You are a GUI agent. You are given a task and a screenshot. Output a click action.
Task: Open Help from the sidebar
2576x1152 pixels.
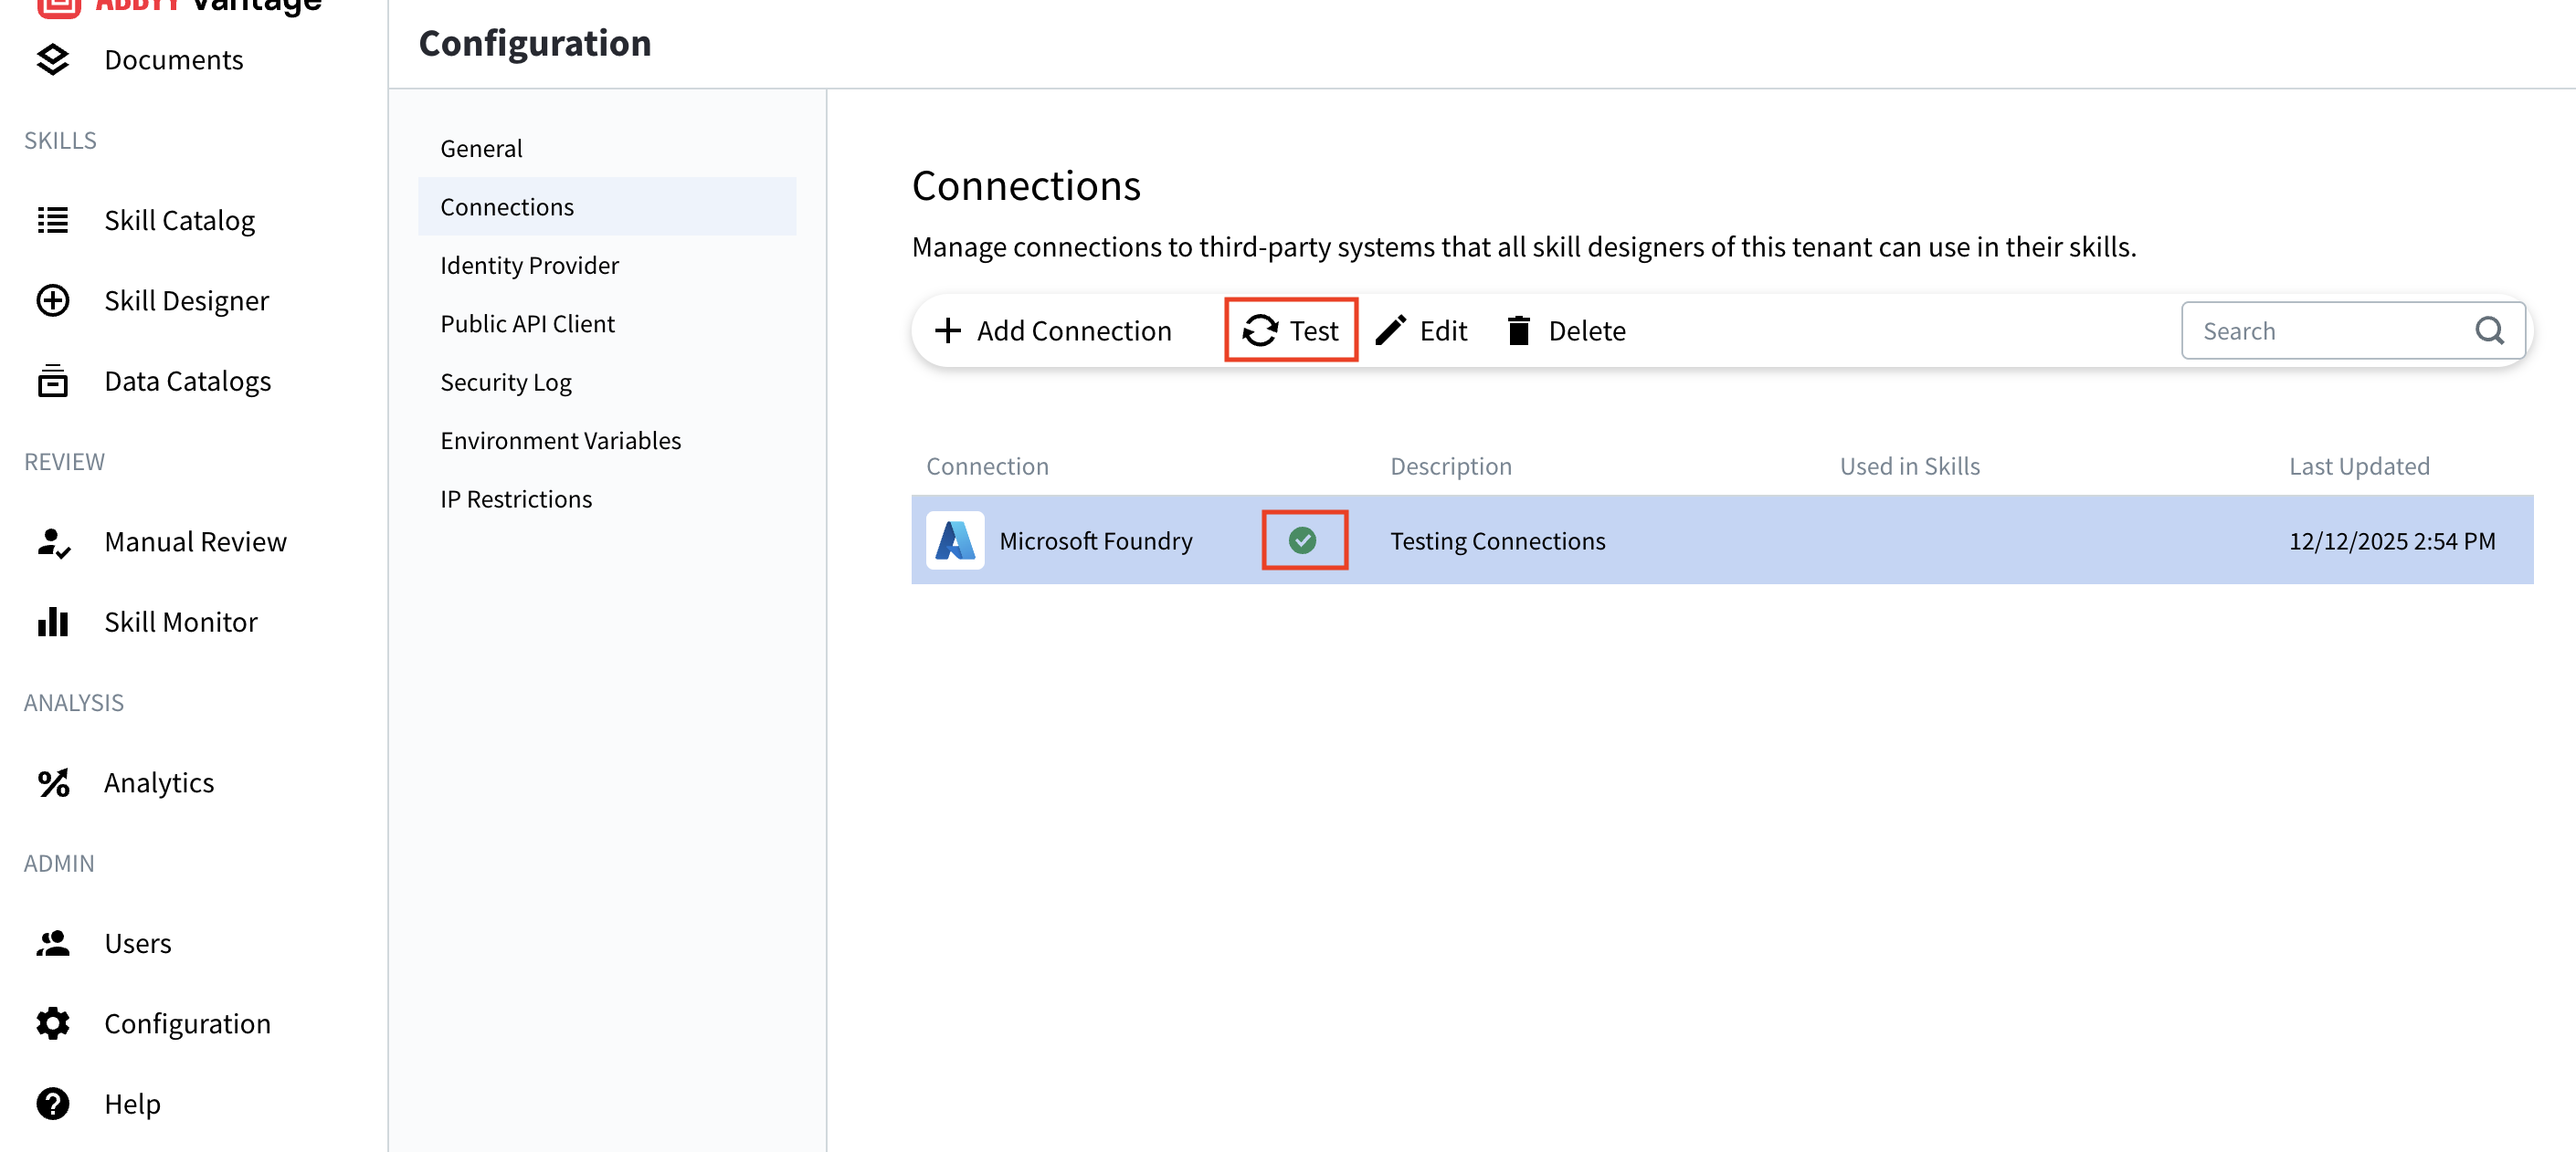tap(131, 1103)
